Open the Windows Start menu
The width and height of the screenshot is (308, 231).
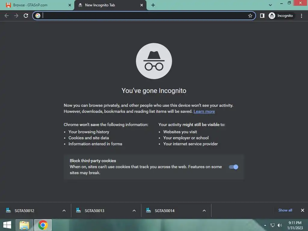[7, 225]
